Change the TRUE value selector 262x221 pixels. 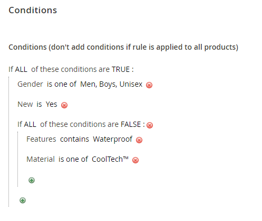coord(121,69)
